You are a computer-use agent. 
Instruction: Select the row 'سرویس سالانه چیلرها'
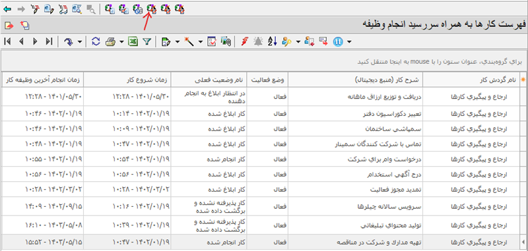[263, 206]
